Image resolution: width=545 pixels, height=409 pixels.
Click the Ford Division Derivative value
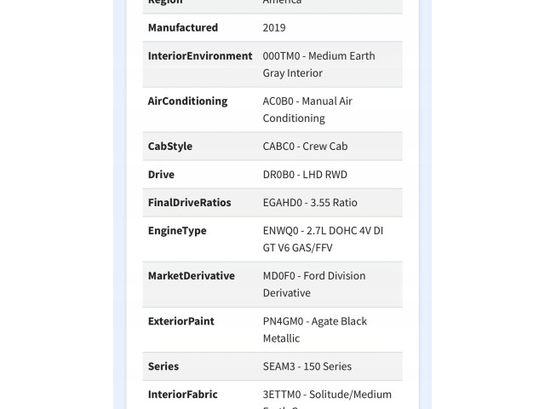click(x=314, y=284)
